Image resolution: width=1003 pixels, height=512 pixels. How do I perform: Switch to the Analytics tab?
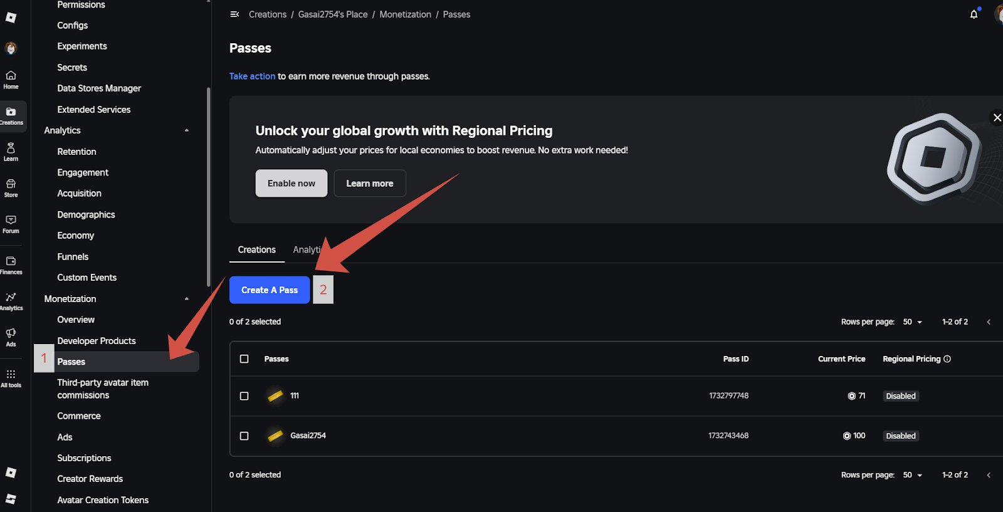(x=305, y=250)
